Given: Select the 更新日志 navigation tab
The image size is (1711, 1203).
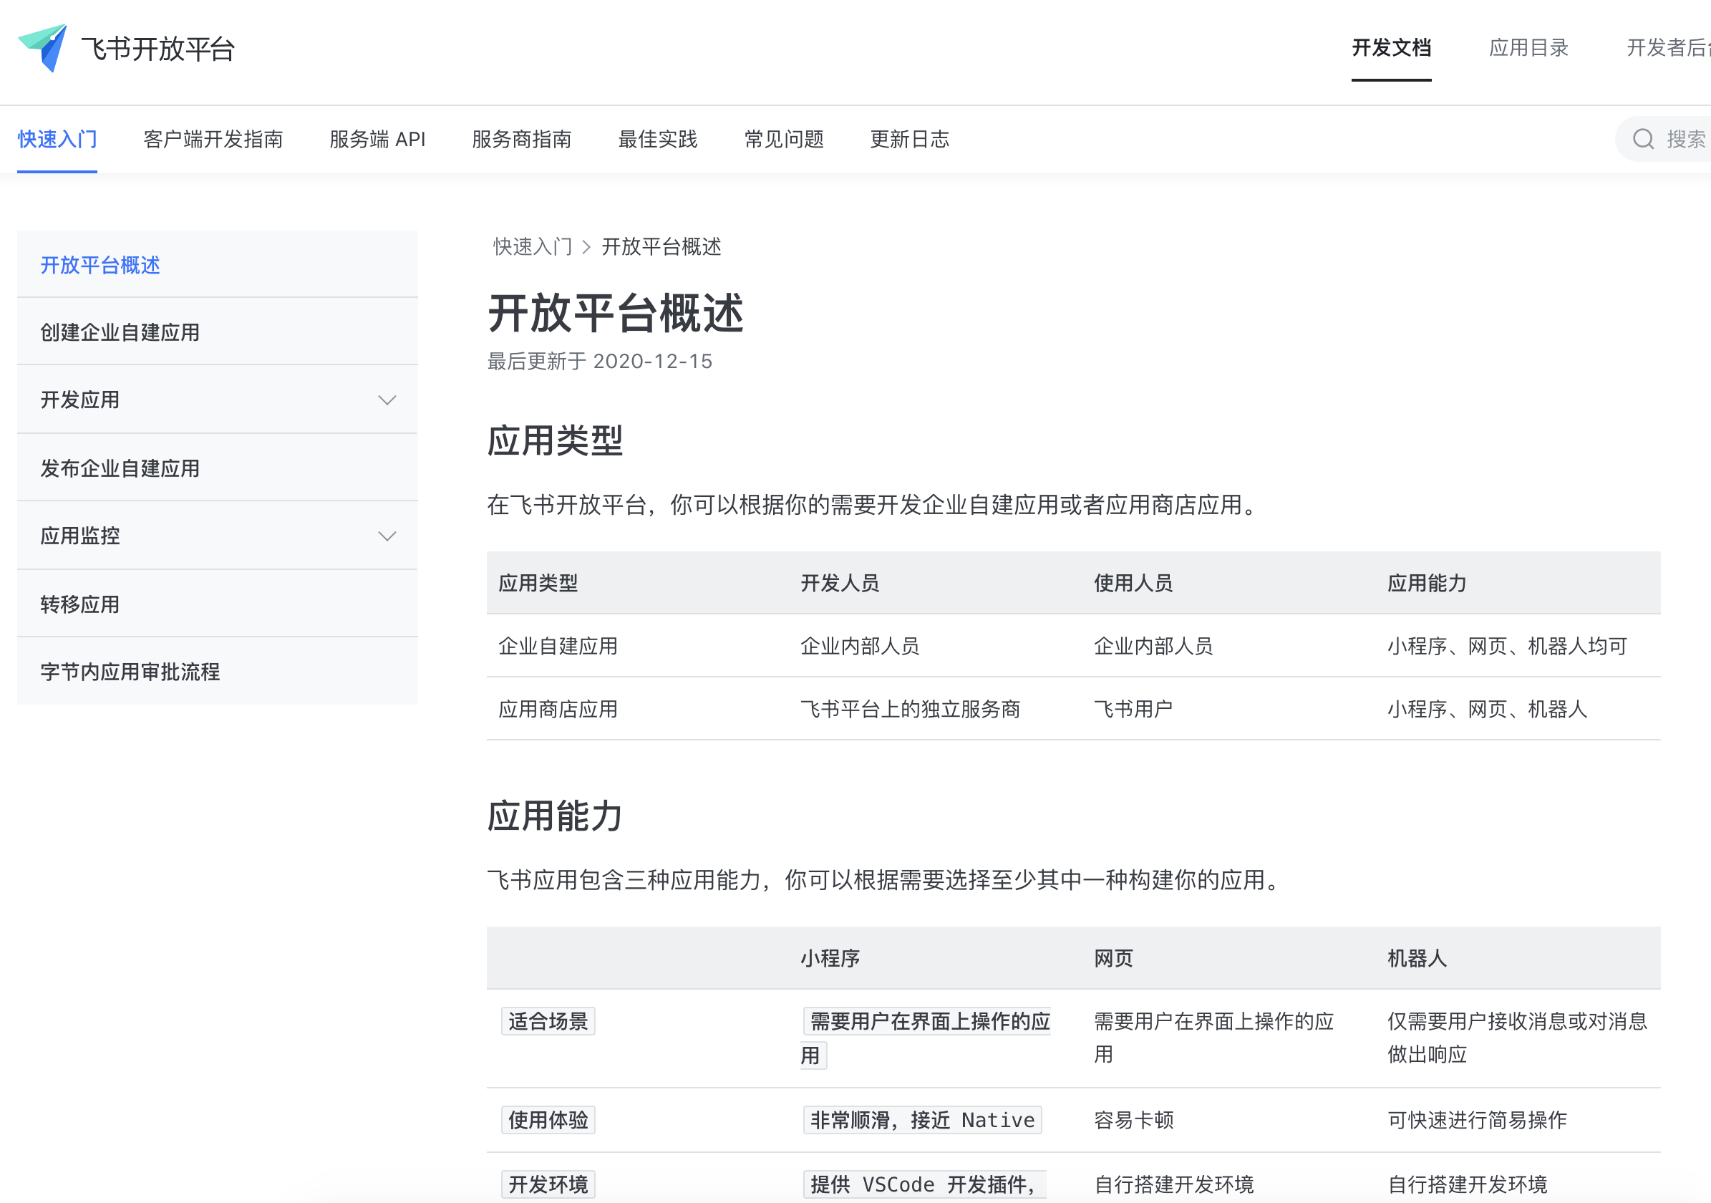Looking at the screenshot, I should [x=910, y=140].
